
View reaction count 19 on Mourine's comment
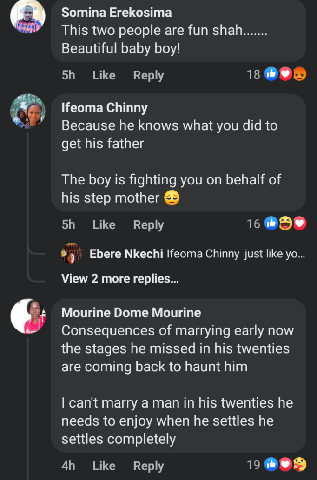point(253,464)
